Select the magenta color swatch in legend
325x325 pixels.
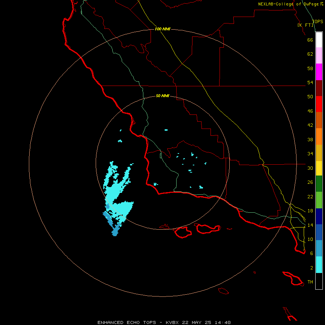319,72
